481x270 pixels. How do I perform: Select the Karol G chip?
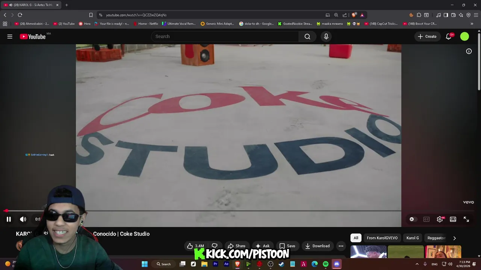[413, 238]
